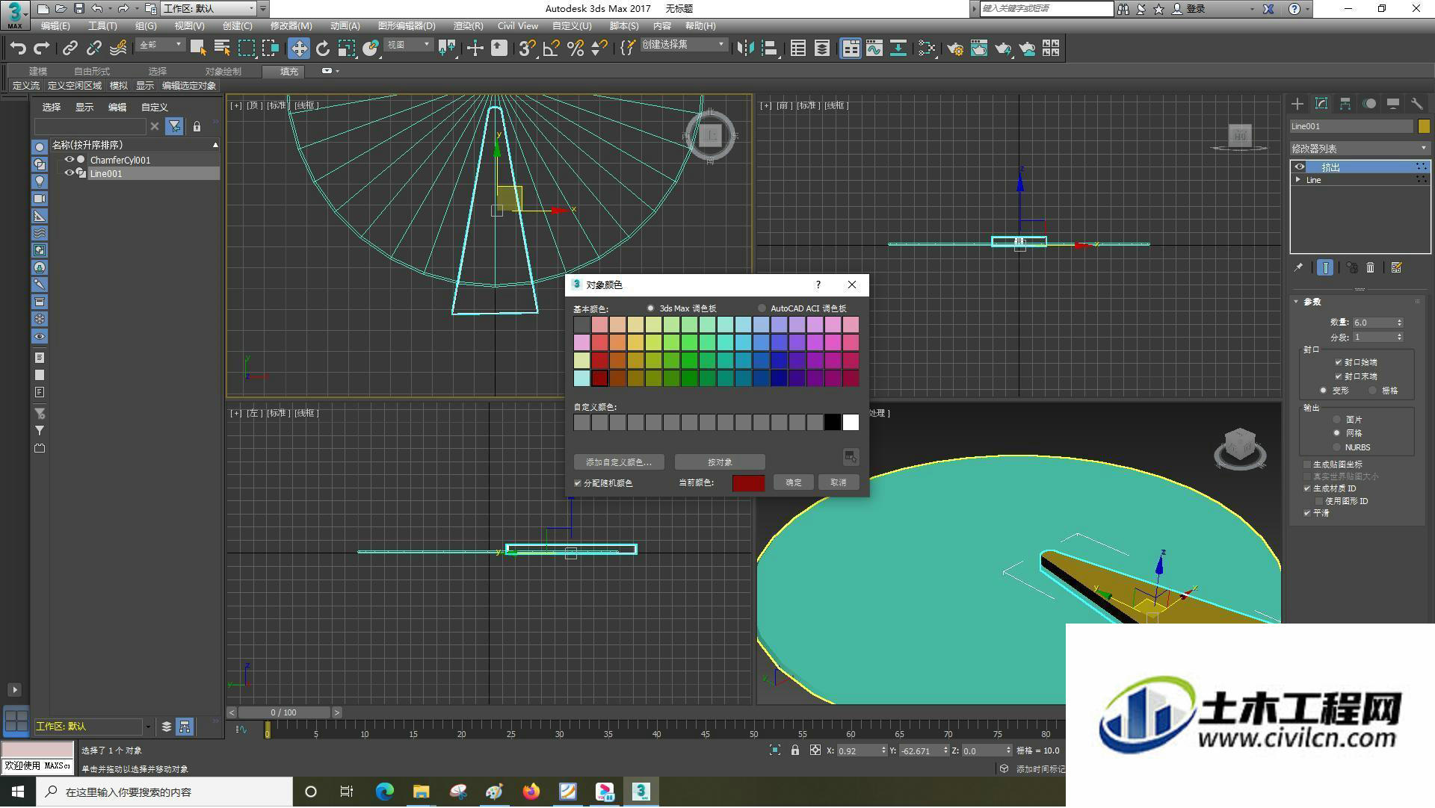
Task: Open the Modifier List dropdown
Action: (x=1359, y=149)
